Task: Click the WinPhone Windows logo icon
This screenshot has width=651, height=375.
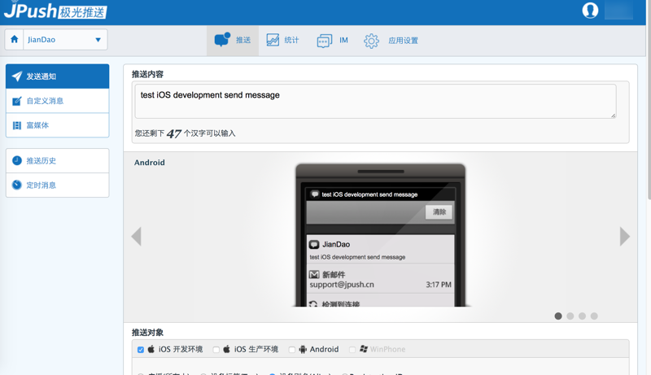Action: (x=364, y=349)
